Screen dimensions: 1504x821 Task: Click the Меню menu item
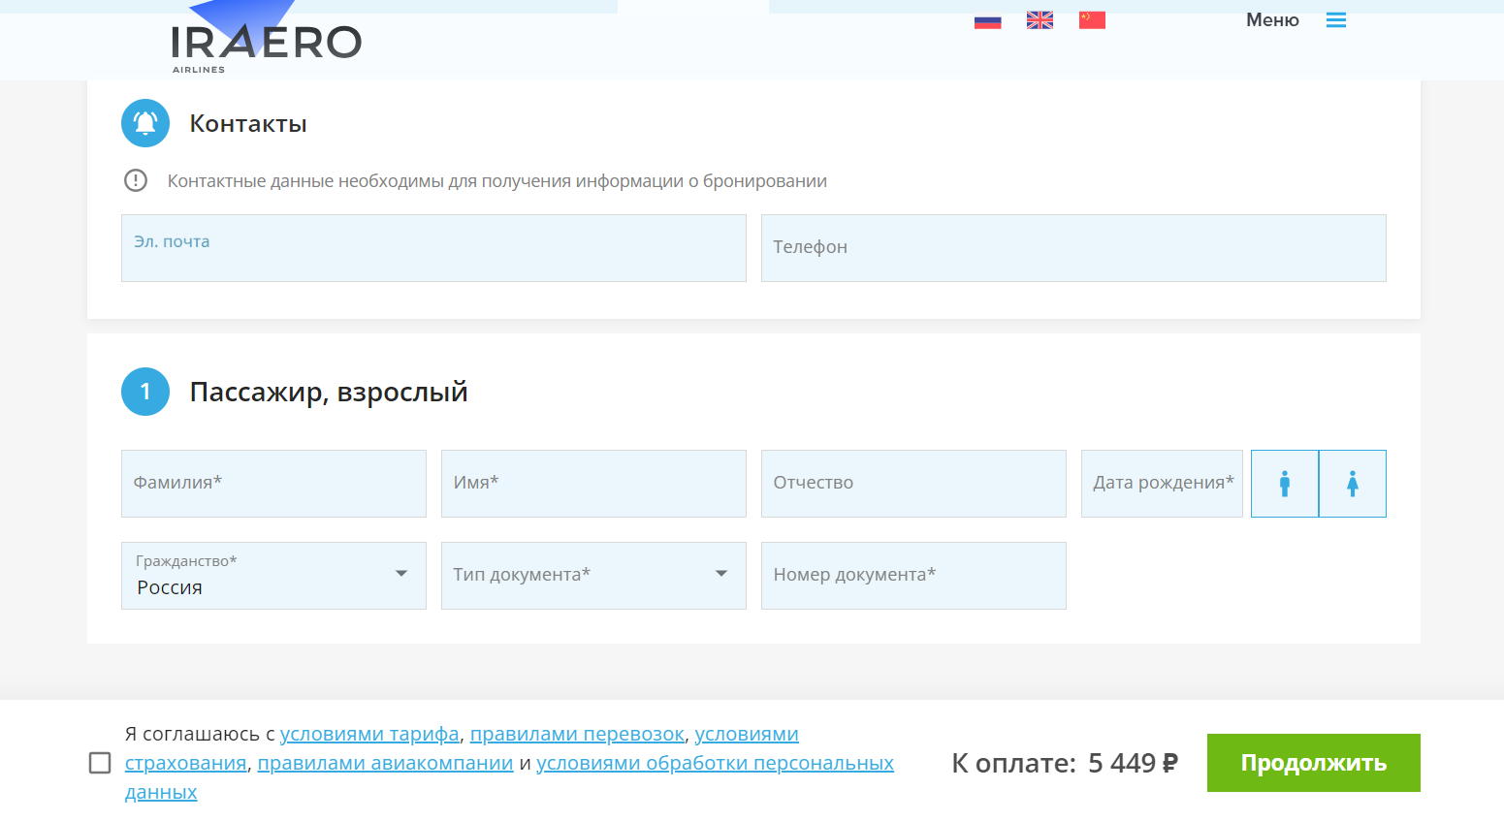(1271, 19)
